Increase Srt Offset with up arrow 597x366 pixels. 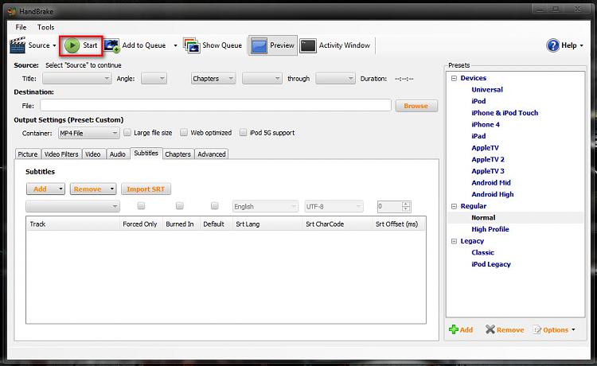click(406, 204)
